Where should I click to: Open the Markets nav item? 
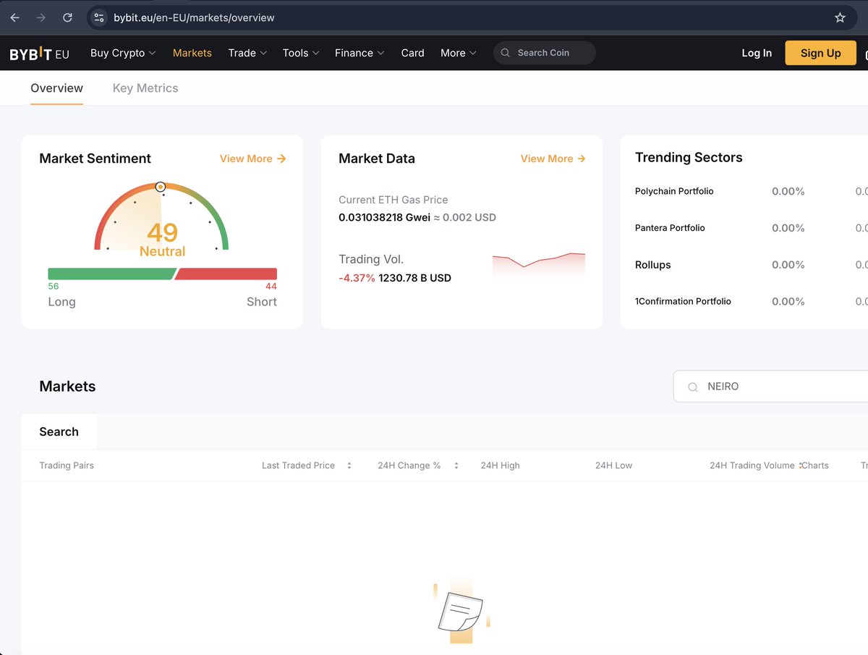click(x=192, y=53)
